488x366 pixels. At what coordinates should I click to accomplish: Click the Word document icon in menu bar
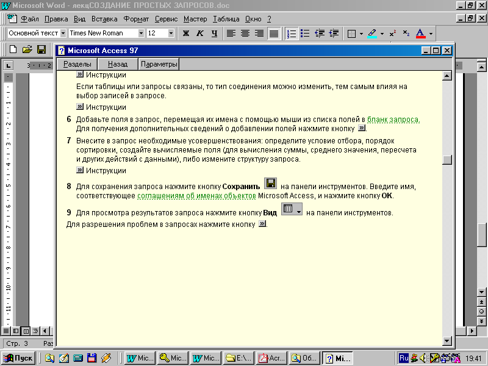(x=12, y=19)
